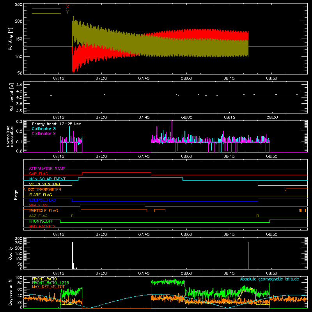This screenshot has width=312, height=312.
Task: Click the 08:30 time label under modulation panel
Action: pos(271,156)
